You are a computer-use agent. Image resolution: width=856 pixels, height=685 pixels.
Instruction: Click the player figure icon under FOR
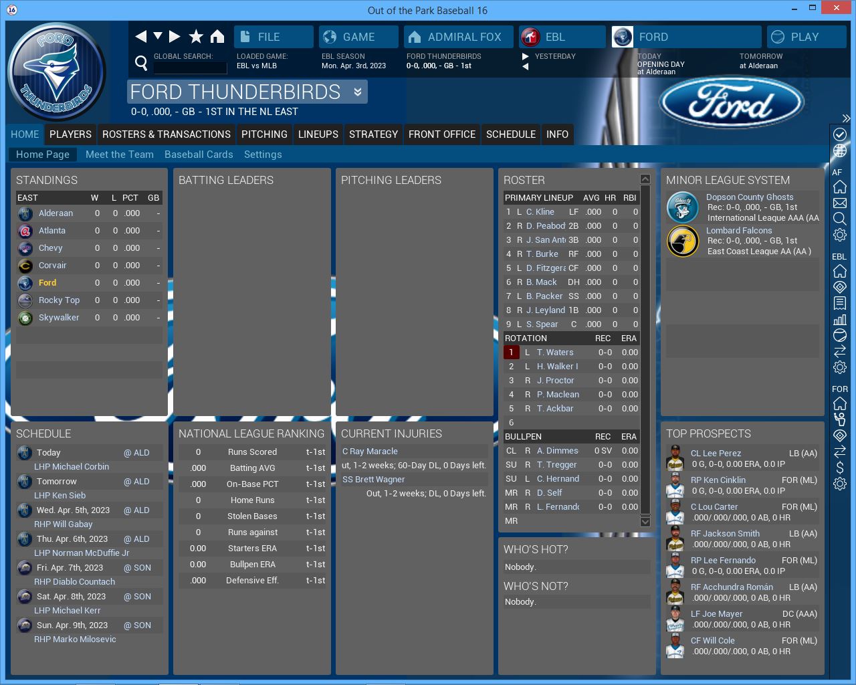(840, 419)
